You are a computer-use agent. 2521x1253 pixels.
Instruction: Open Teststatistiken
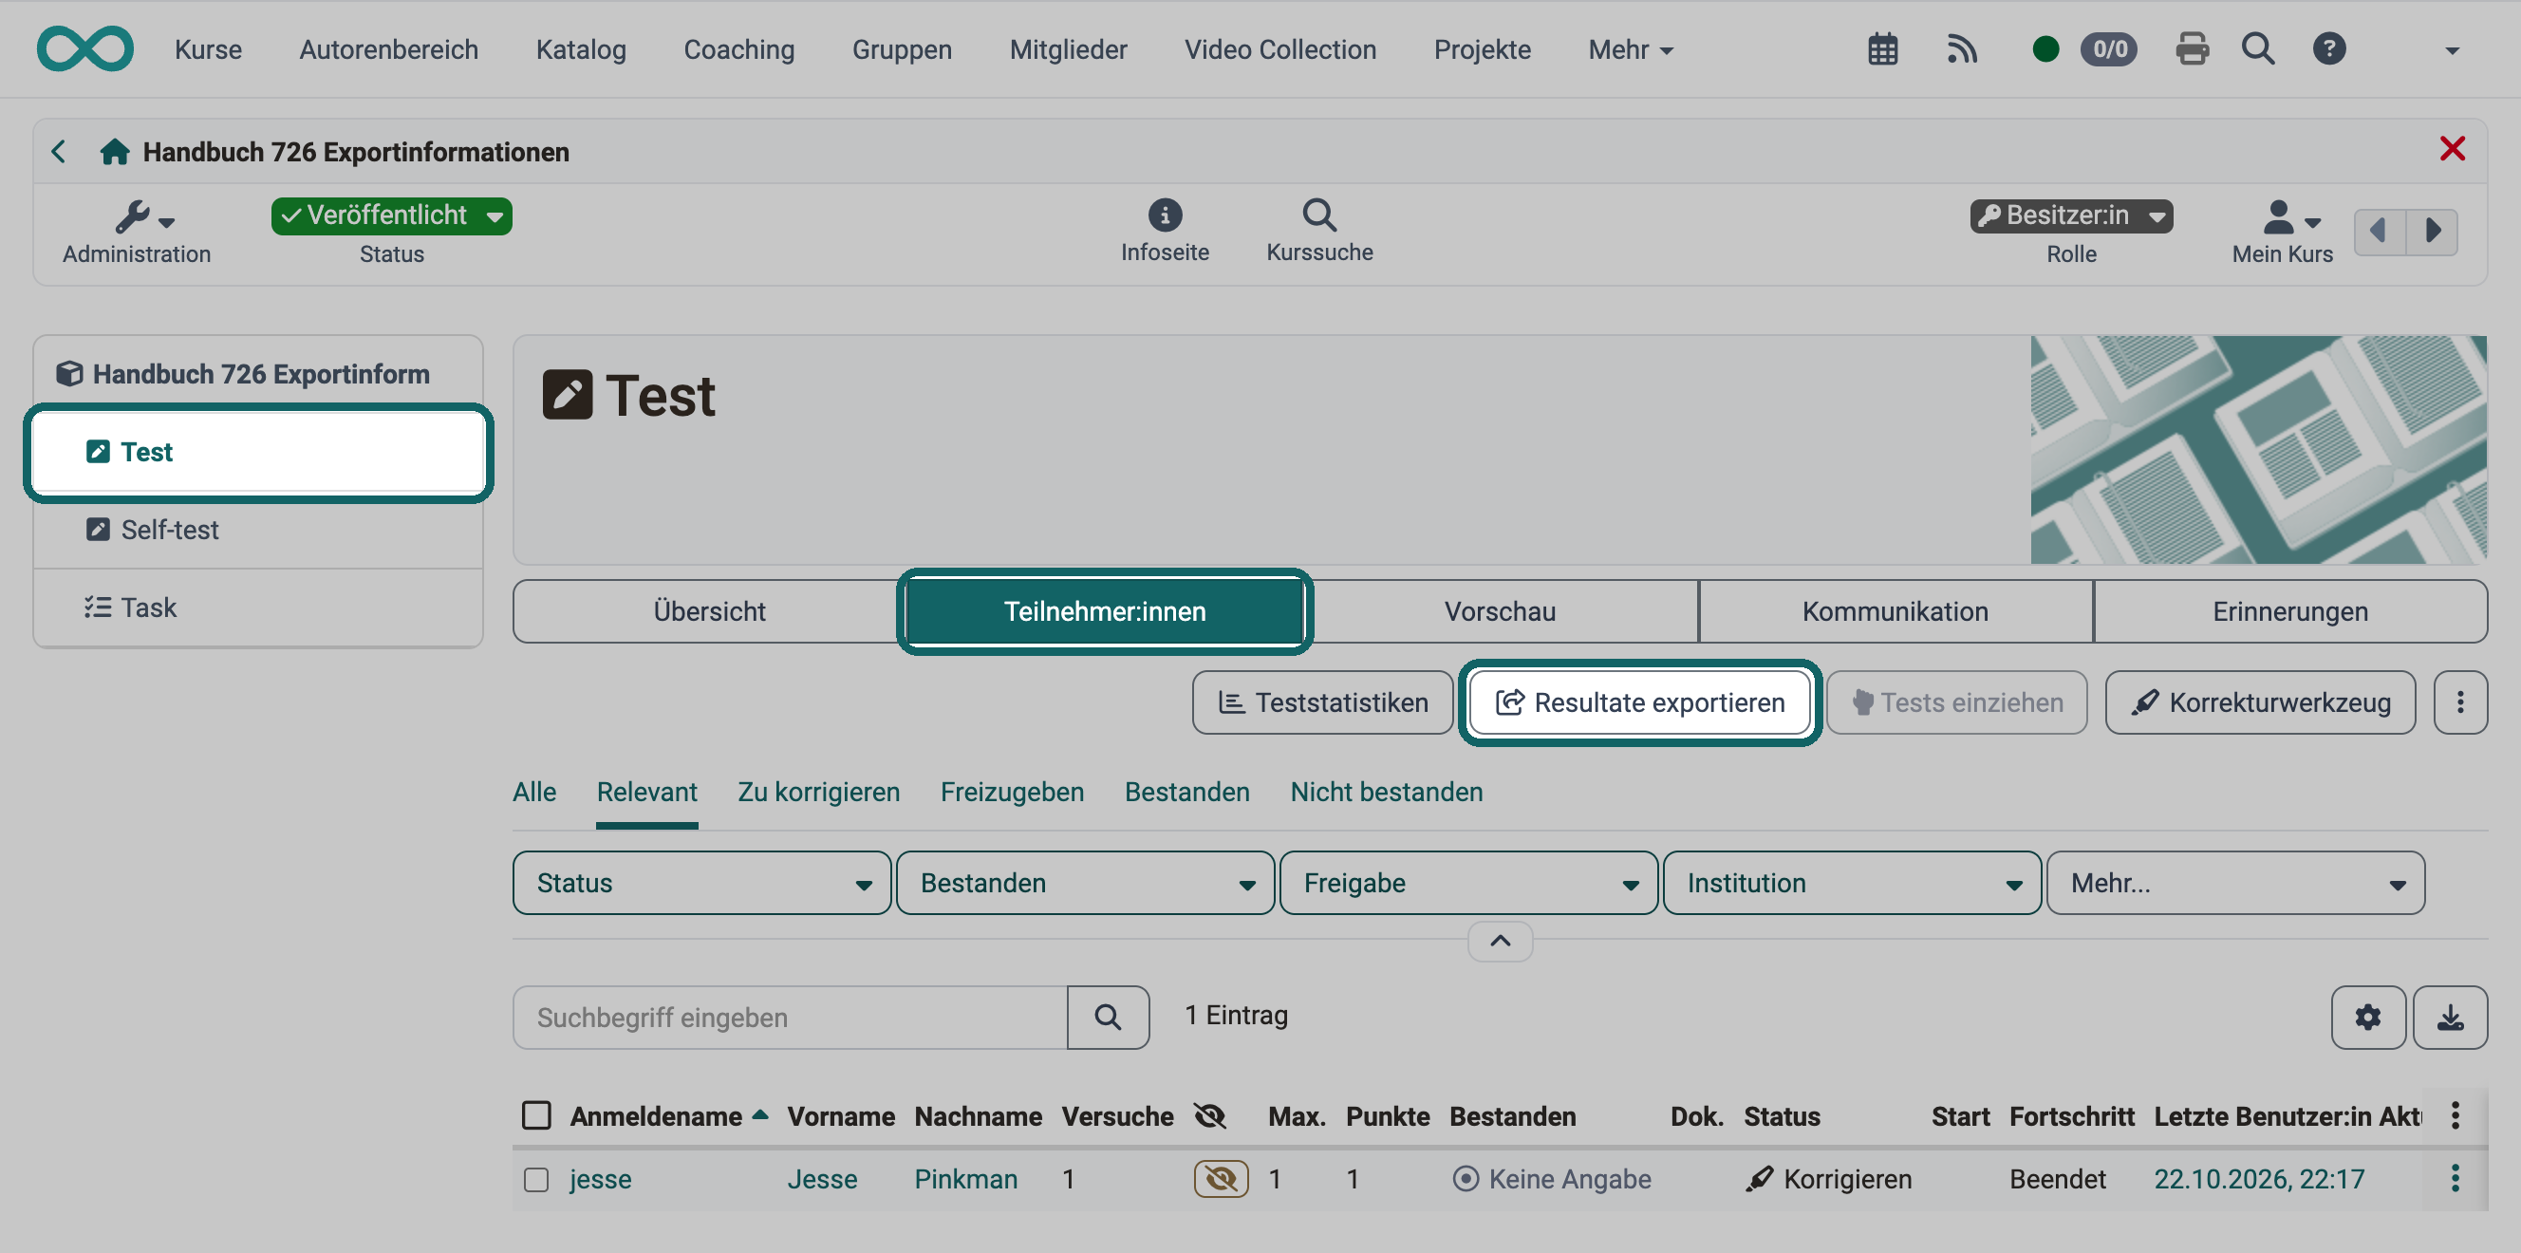click(1322, 701)
